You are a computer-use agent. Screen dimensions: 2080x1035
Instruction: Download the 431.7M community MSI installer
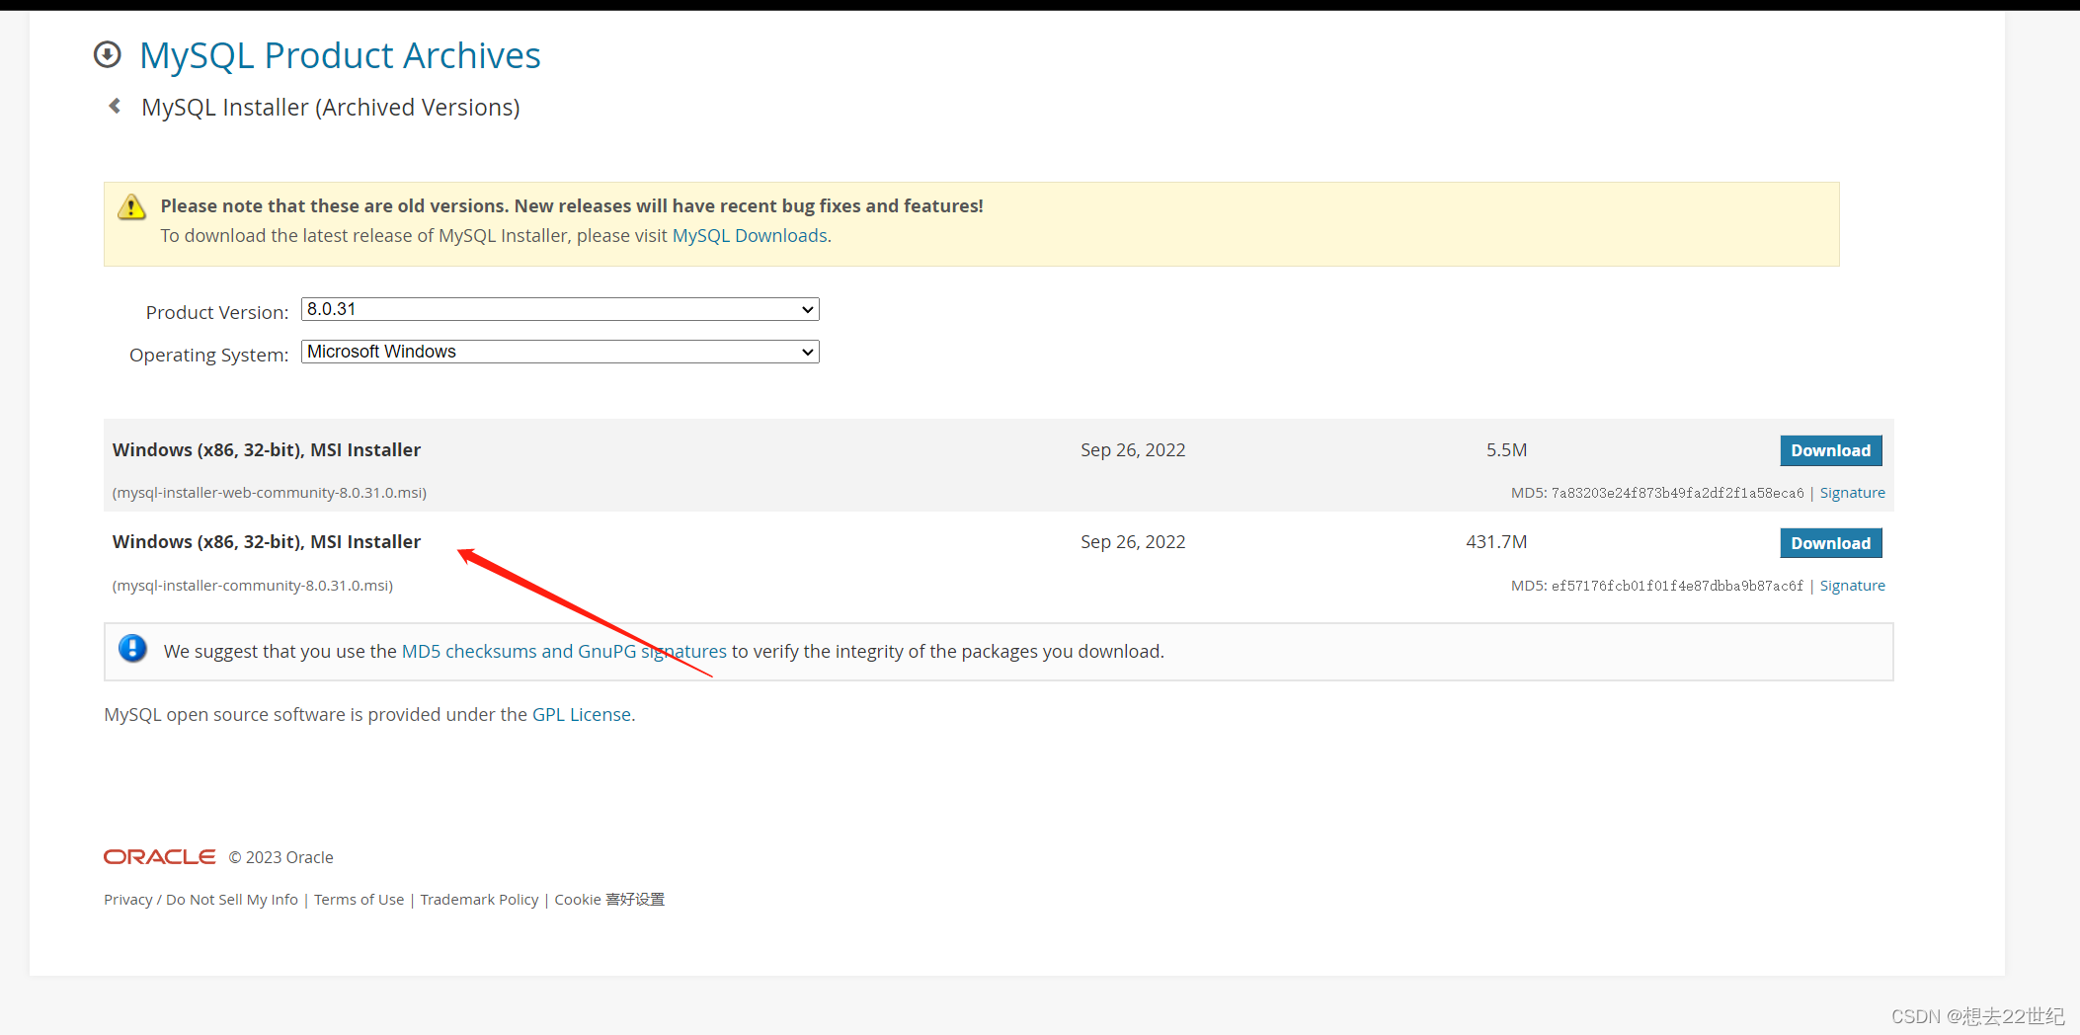click(1830, 543)
